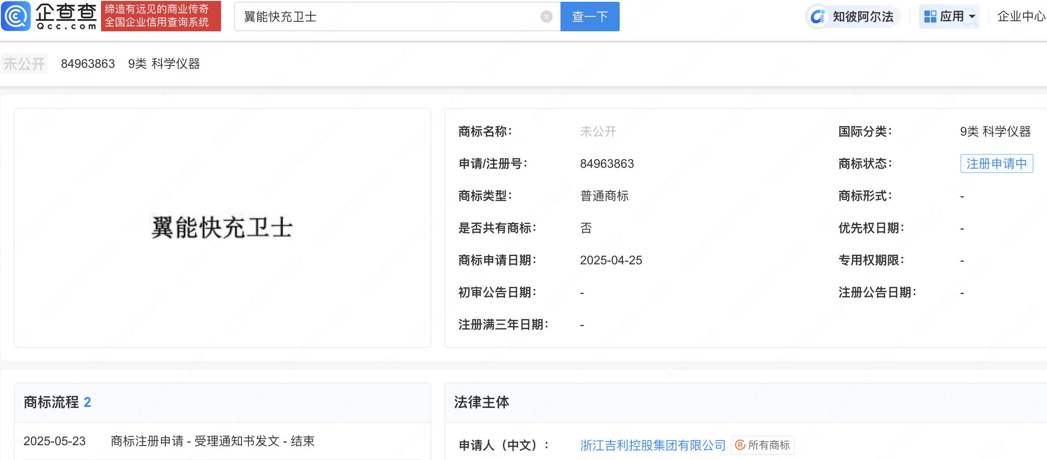Image resolution: width=1047 pixels, height=460 pixels.
Task: Clear the search box with the X icon
Action: click(x=546, y=17)
